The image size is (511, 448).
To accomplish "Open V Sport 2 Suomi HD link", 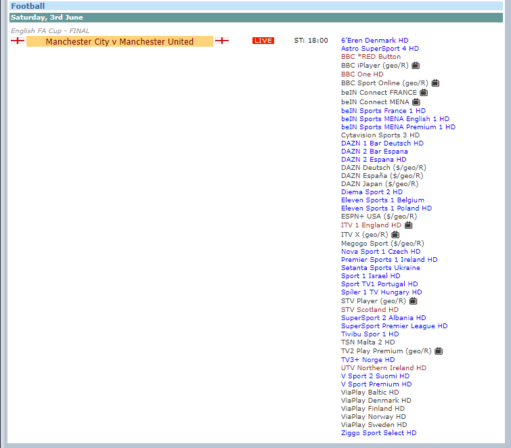I will (375, 376).
